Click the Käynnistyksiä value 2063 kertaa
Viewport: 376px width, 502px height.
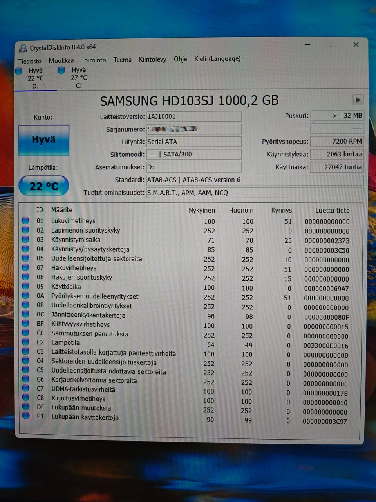(337, 154)
